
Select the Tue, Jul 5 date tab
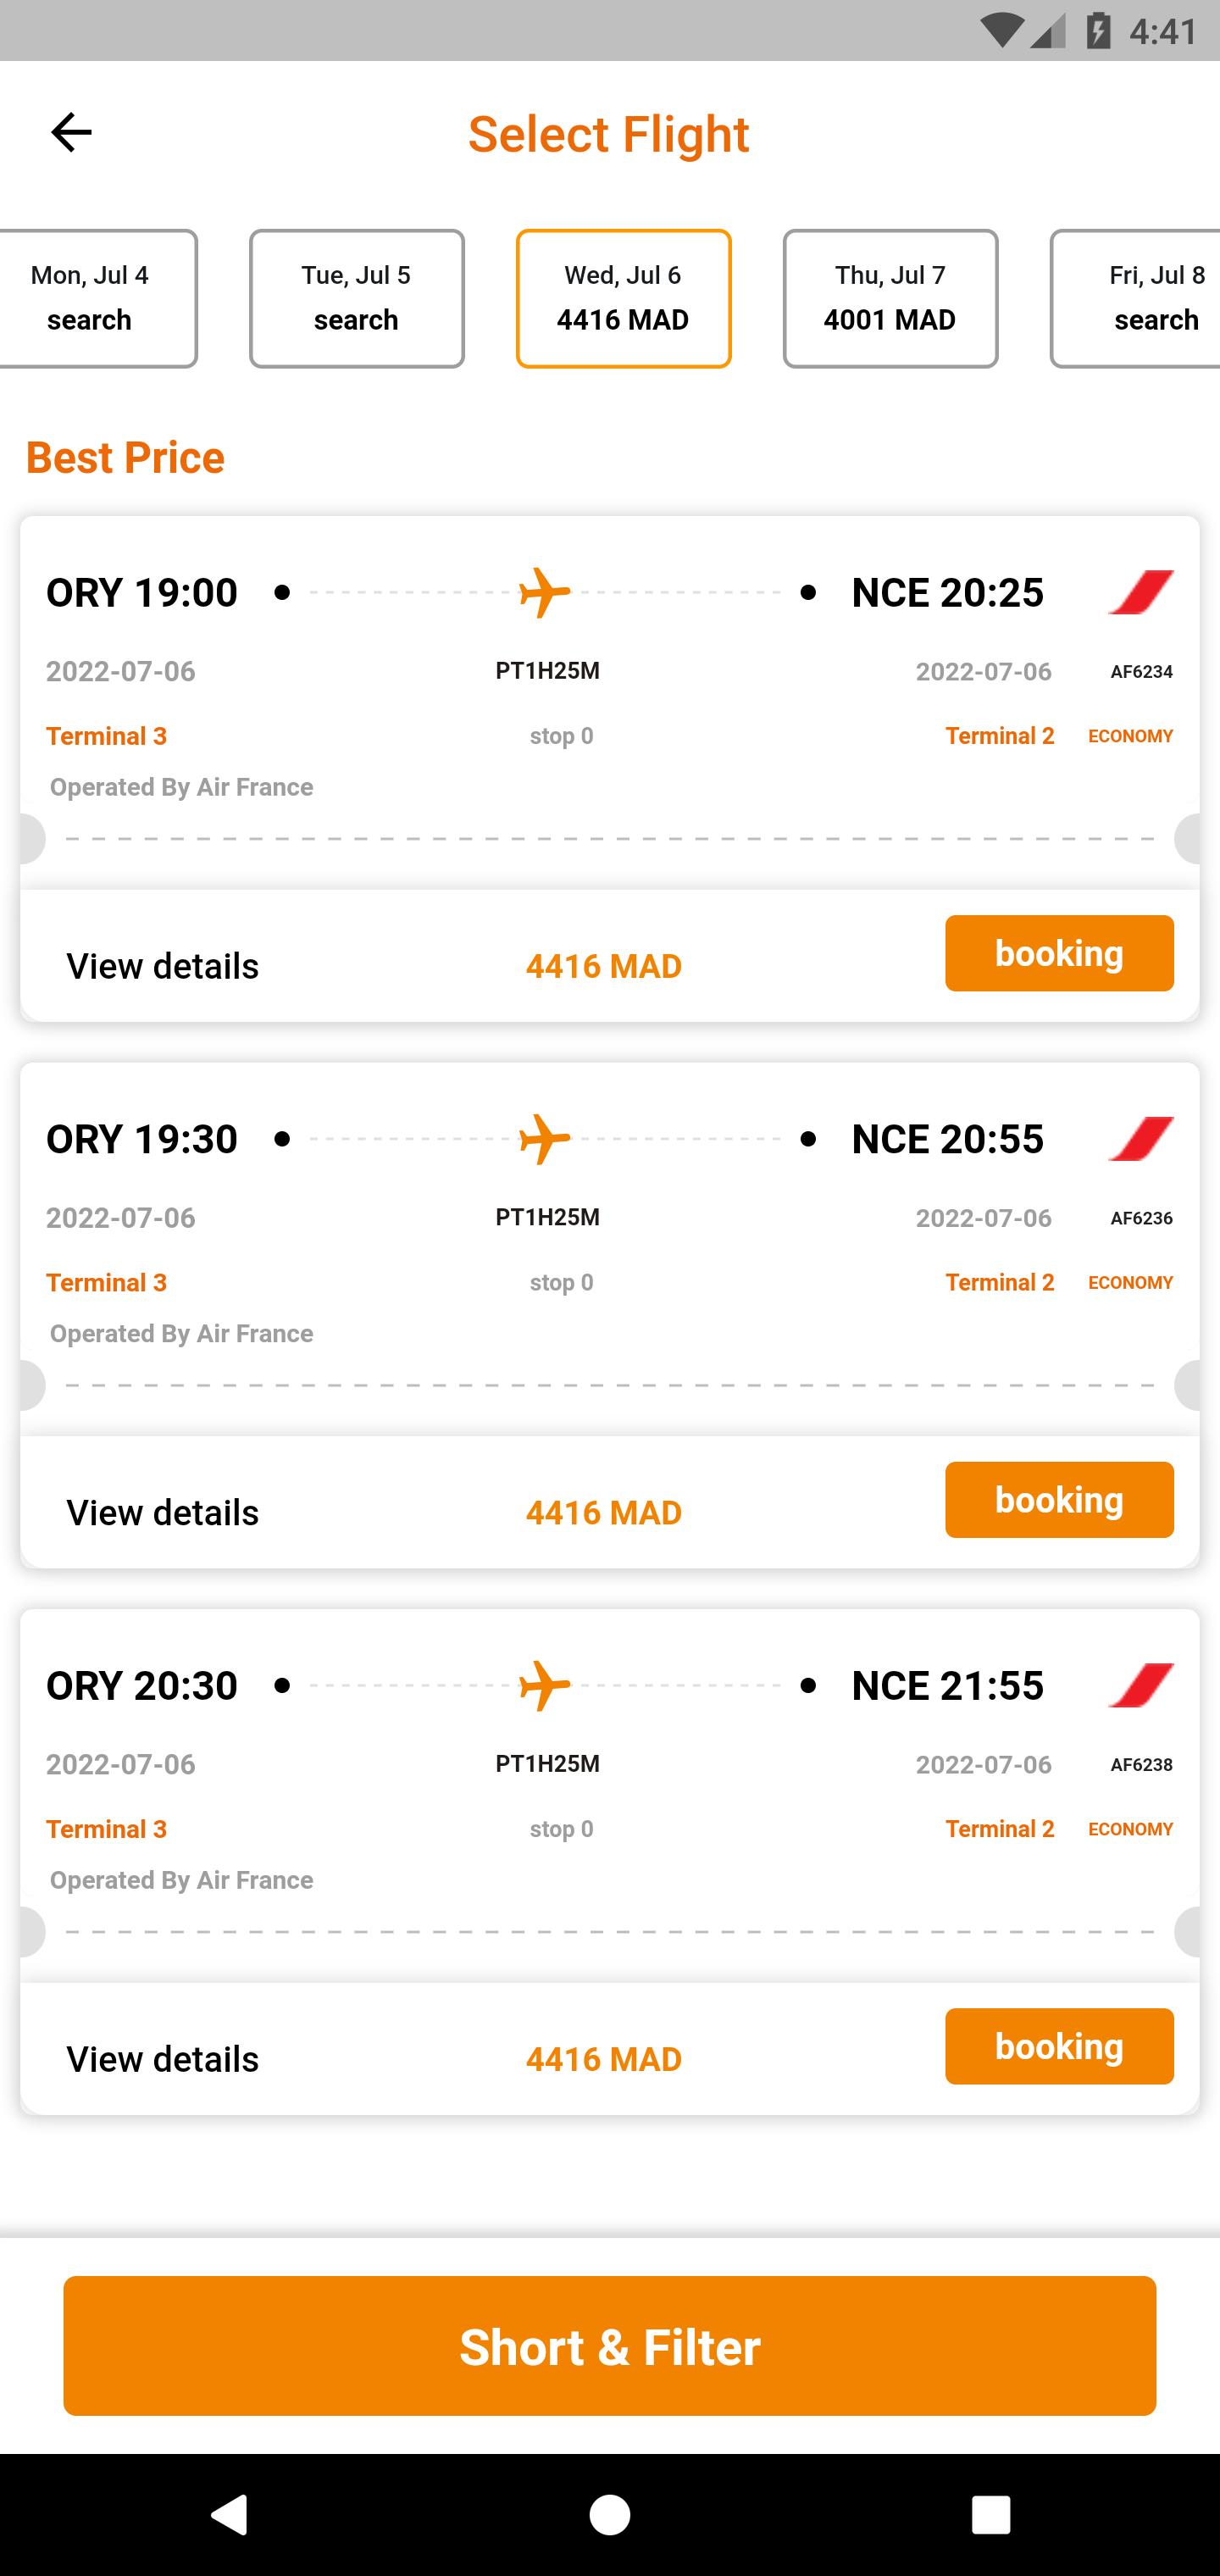[x=357, y=298]
